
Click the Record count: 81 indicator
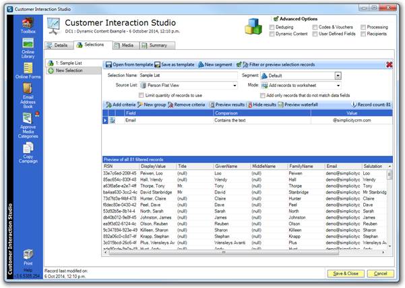pyautogui.click(x=371, y=105)
